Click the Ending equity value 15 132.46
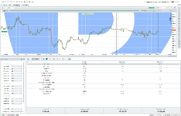 tap(161, 111)
